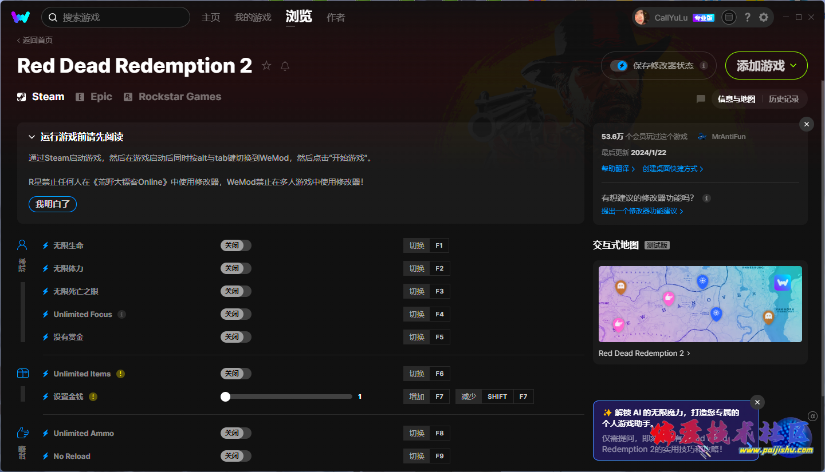825x472 pixels.
Task: Click the 设置金钱 slider handle
Action: [225, 396]
